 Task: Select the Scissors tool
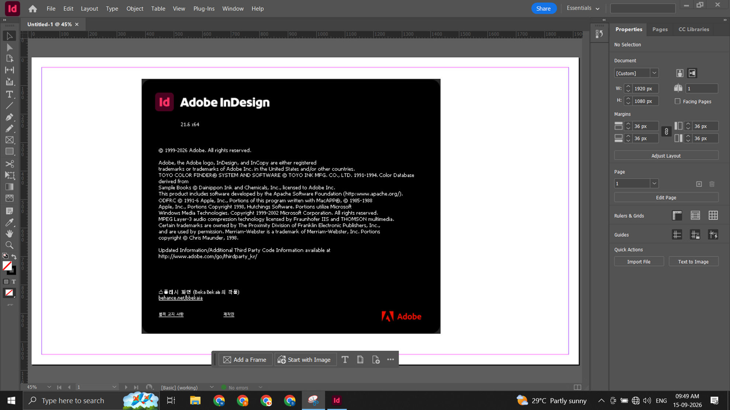tap(10, 164)
